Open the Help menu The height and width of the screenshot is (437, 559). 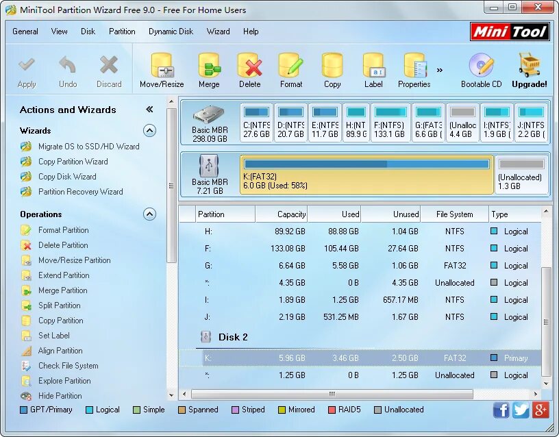coord(251,32)
